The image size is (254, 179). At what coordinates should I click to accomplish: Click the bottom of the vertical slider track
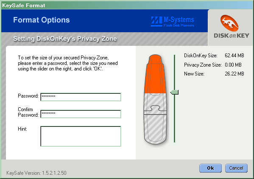coord(174,141)
